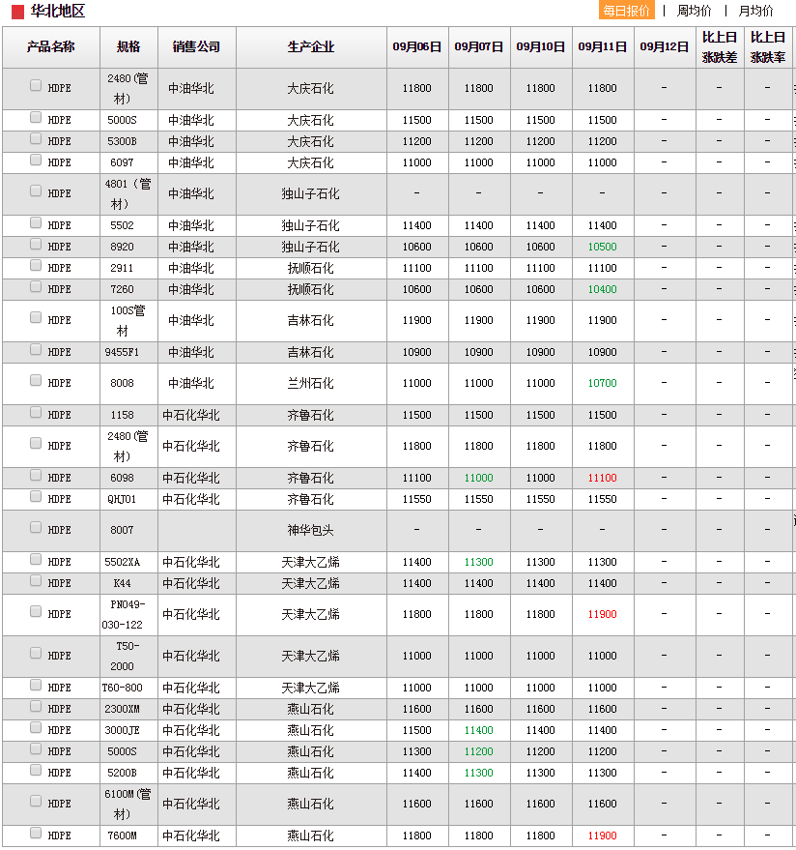Image resolution: width=796 pixels, height=850 pixels.
Task: Click 神华包头 producer cell
Action: pyautogui.click(x=311, y=530)
